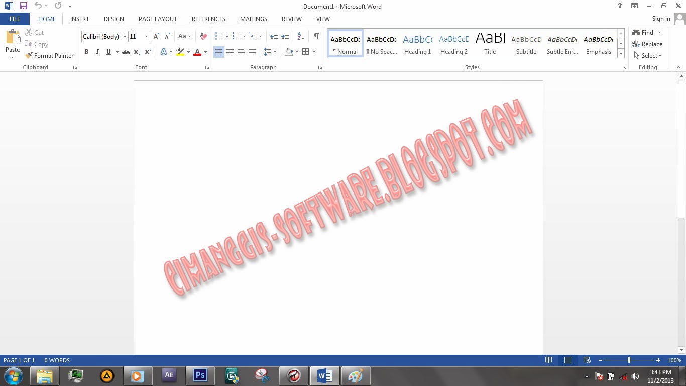Switch to the REFERENCES tab
Viewport: 686px width, 386px height.
point(208,19)
